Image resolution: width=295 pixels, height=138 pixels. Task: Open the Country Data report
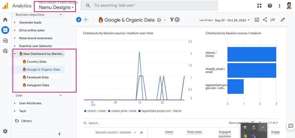pyautogui.click(x=37, y=62)
